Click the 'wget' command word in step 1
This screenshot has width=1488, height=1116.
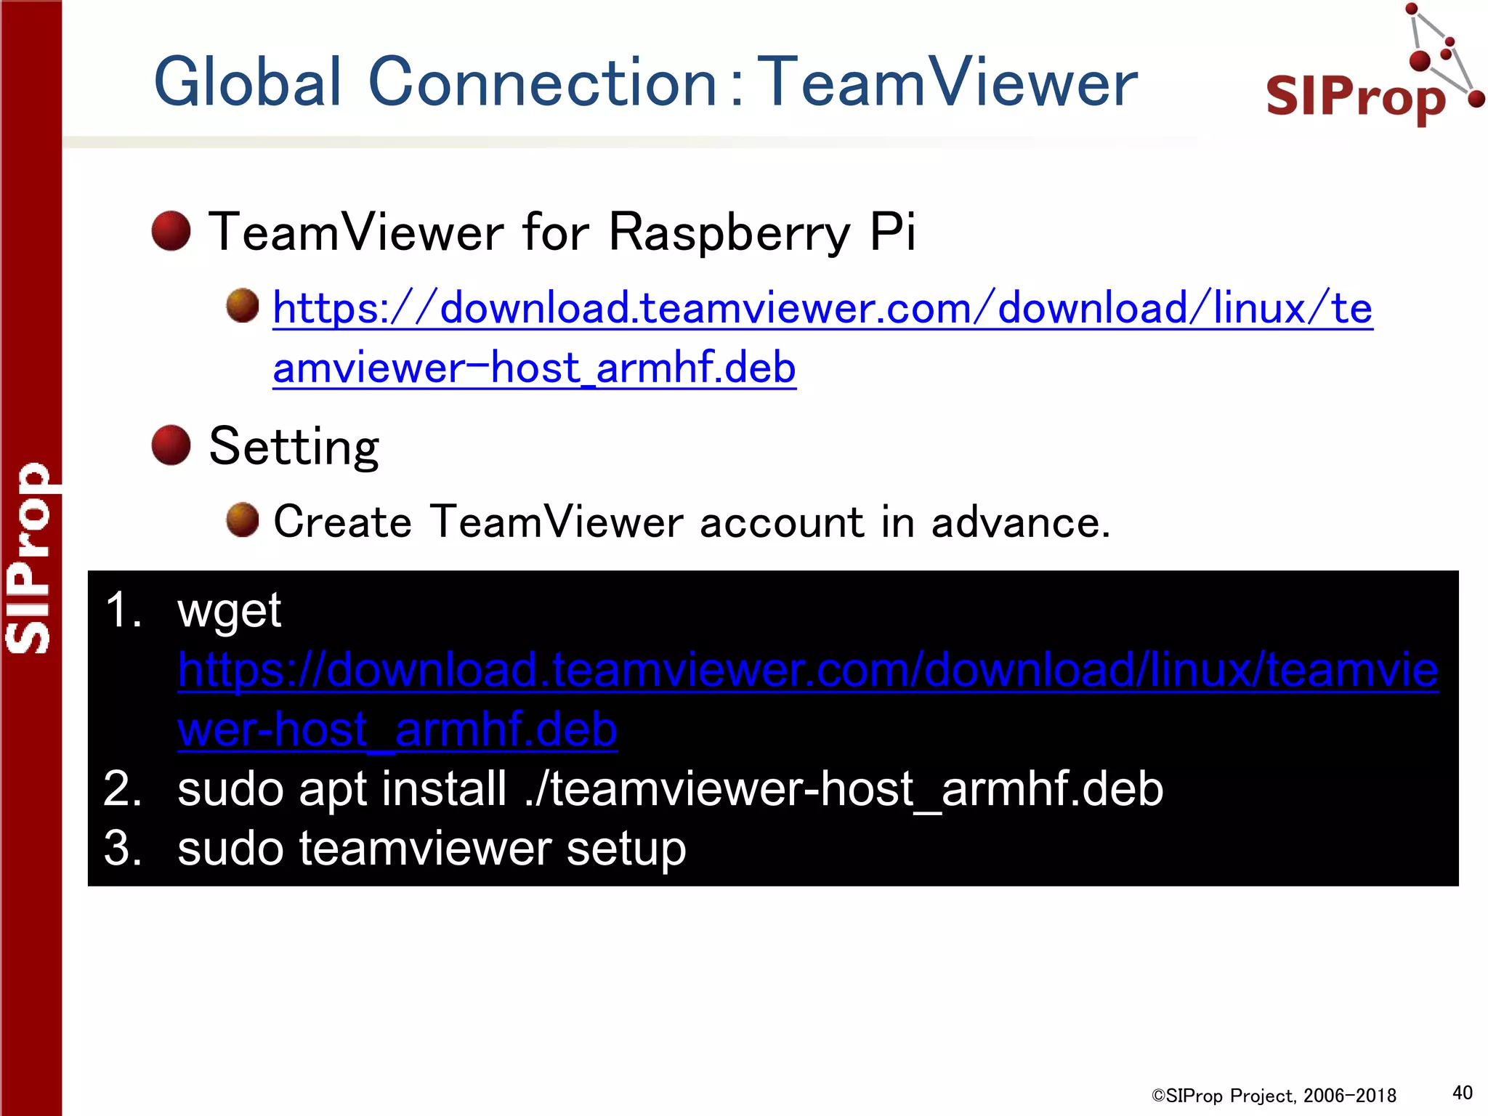tap(229, 612)
